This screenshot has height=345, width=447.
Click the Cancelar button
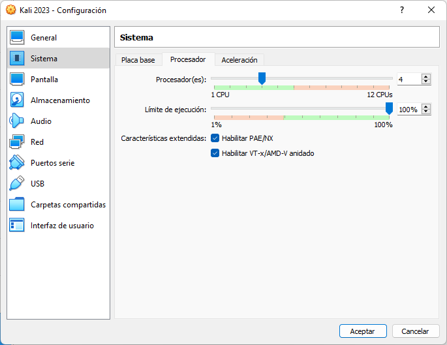416,331
